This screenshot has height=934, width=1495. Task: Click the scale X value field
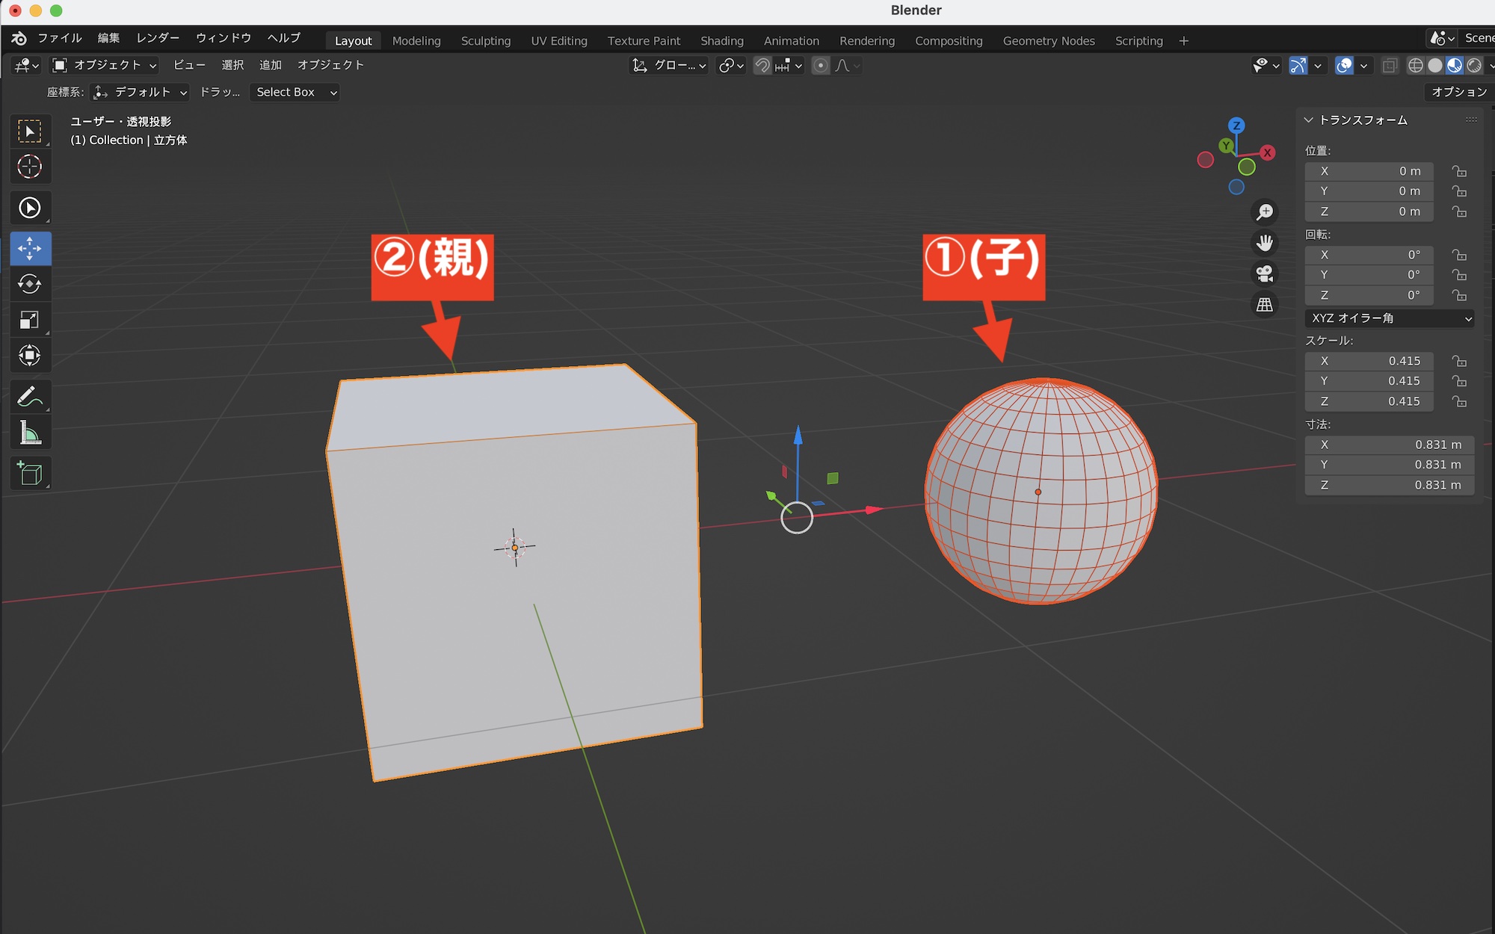[1369, 361]
